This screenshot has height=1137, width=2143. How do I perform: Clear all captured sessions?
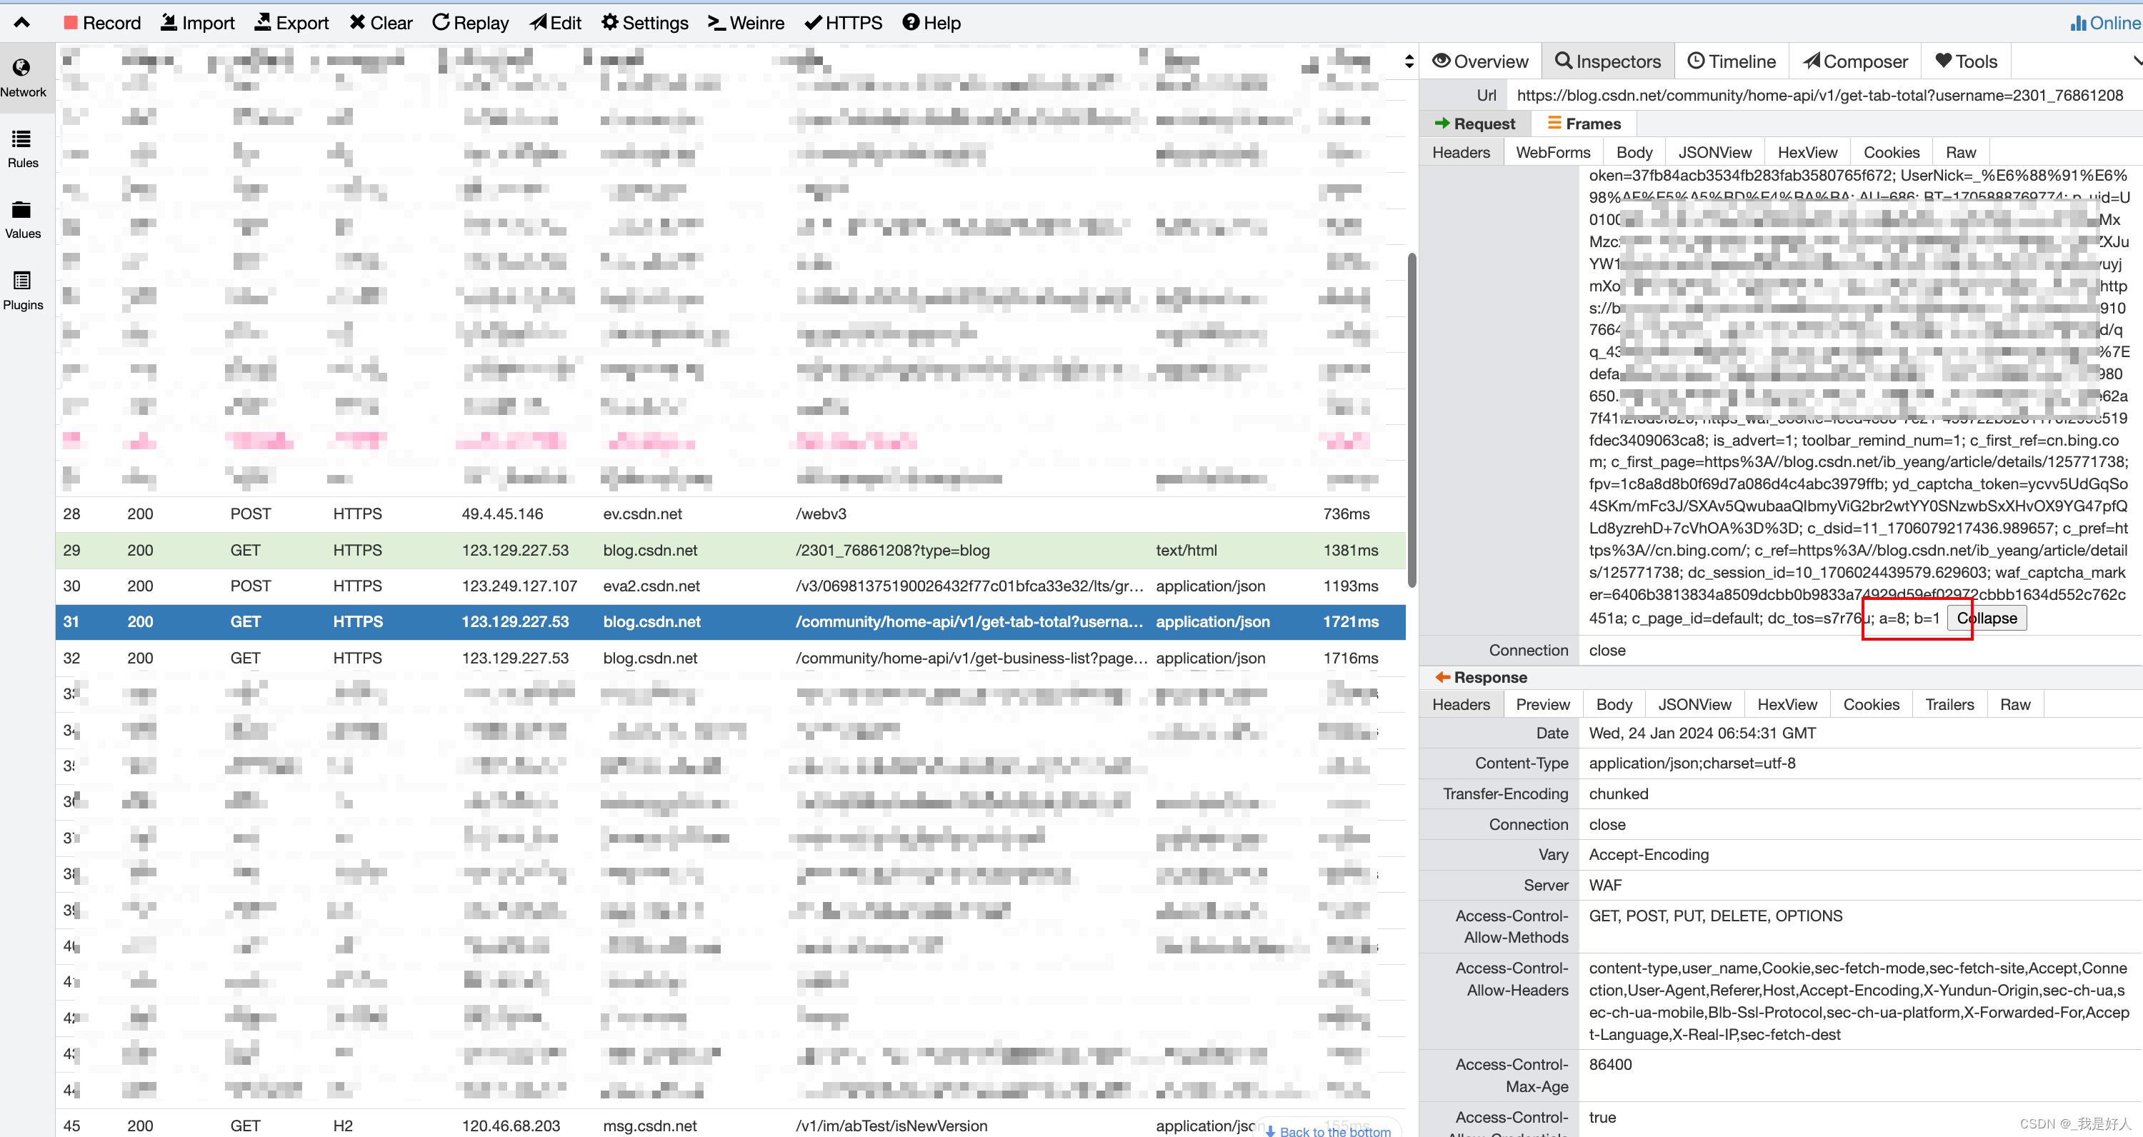[380, 22]
